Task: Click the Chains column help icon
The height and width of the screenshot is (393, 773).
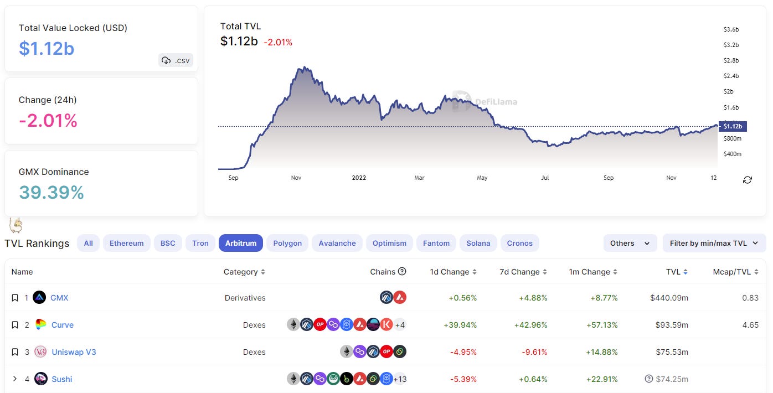Action: coord(402,272)
